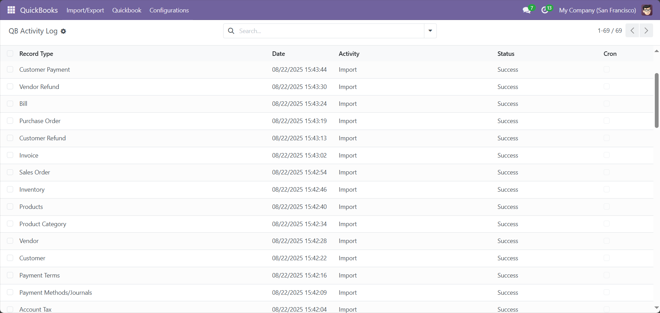The width and height of the screenshot is (660, 313).
Task: Open the Quickbook menu
Action: coord(126,10)
